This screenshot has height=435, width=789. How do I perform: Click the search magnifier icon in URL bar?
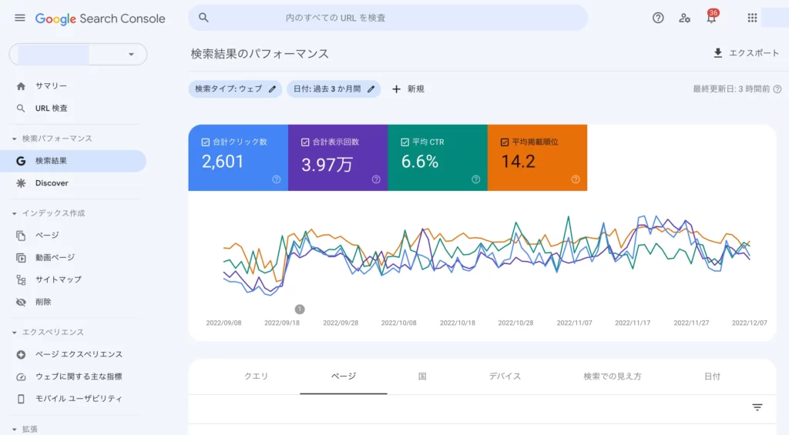pos(203,18)
